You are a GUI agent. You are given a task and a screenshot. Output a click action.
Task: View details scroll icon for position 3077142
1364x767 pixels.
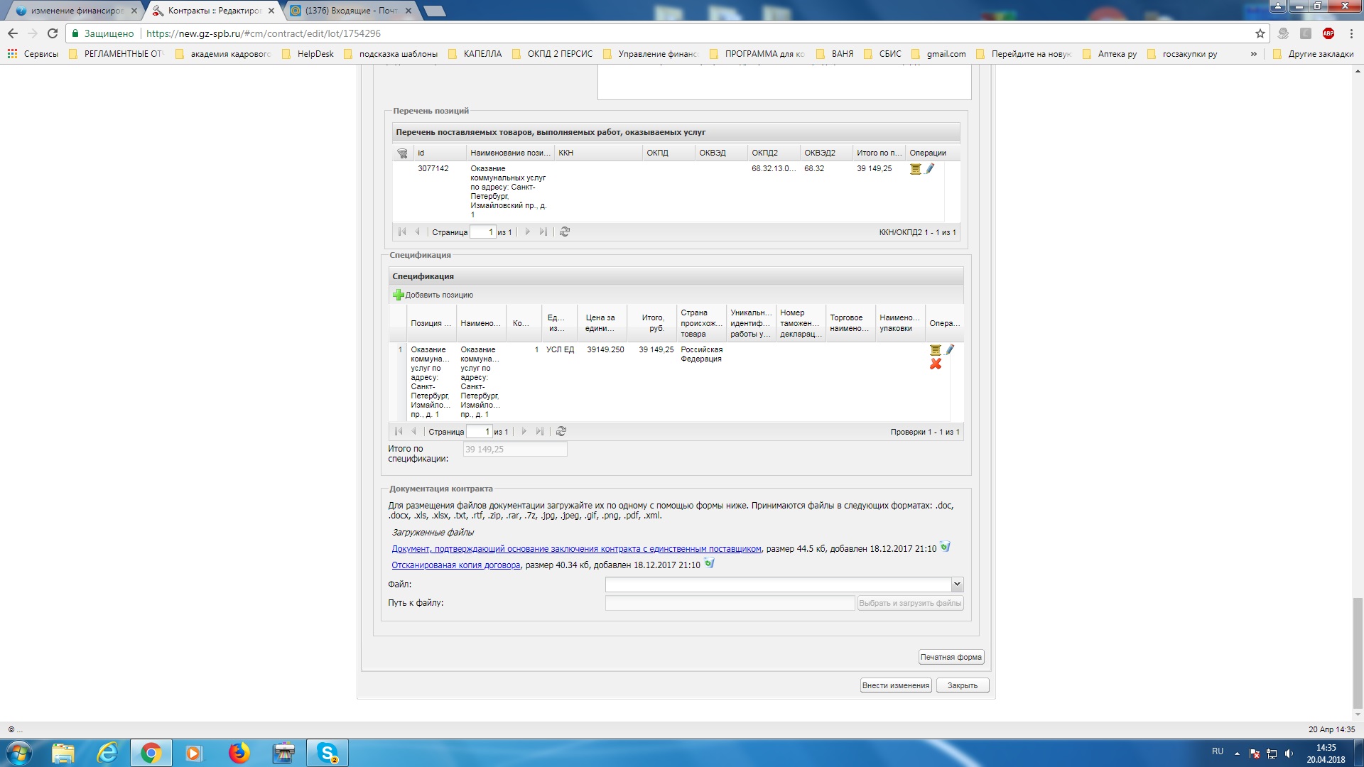coord(915,169)
